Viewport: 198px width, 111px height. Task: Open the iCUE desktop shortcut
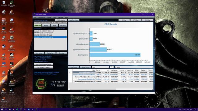[4, 12]
